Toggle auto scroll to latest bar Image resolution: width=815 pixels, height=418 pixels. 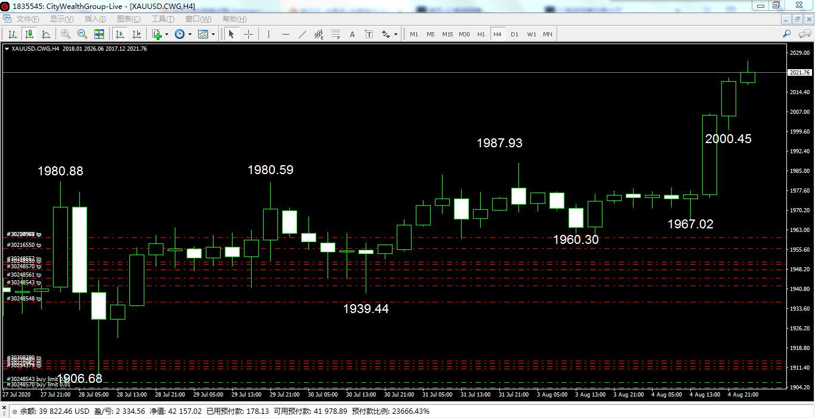coord(120,34)
